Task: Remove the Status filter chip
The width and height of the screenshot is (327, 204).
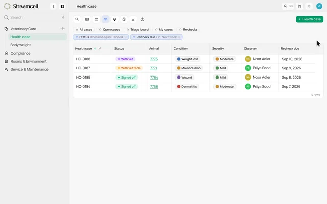Action: point(125,37)
